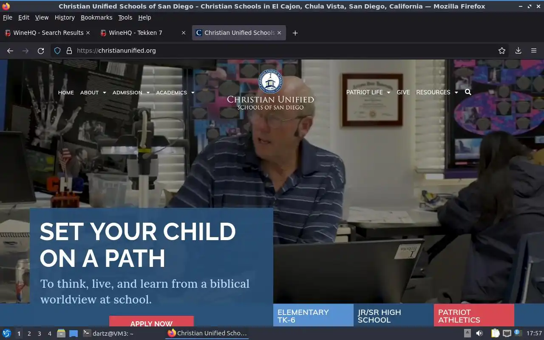This screenshot has height=340, width=544.
Task: Open the Help menu
Action: pos(144,17)
